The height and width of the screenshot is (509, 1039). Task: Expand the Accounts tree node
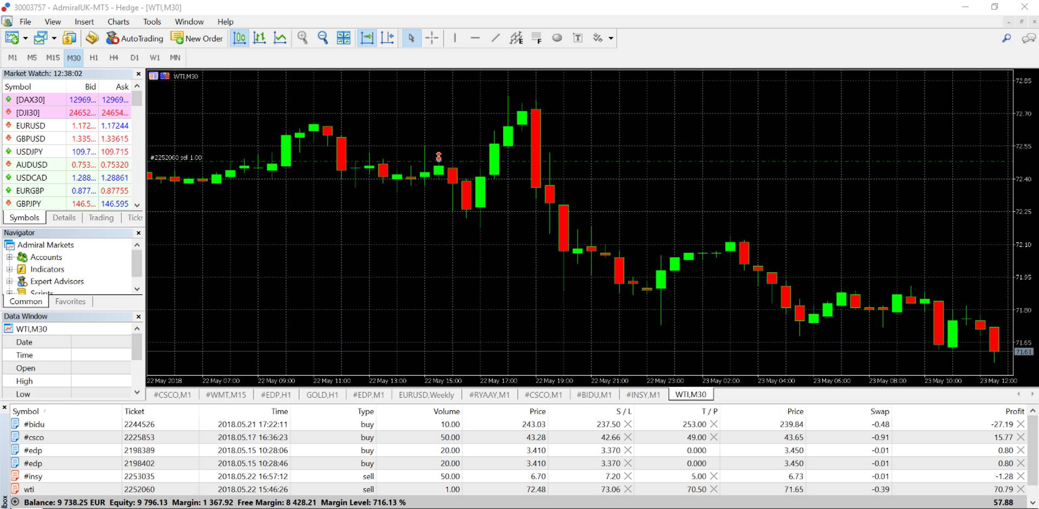9,257
